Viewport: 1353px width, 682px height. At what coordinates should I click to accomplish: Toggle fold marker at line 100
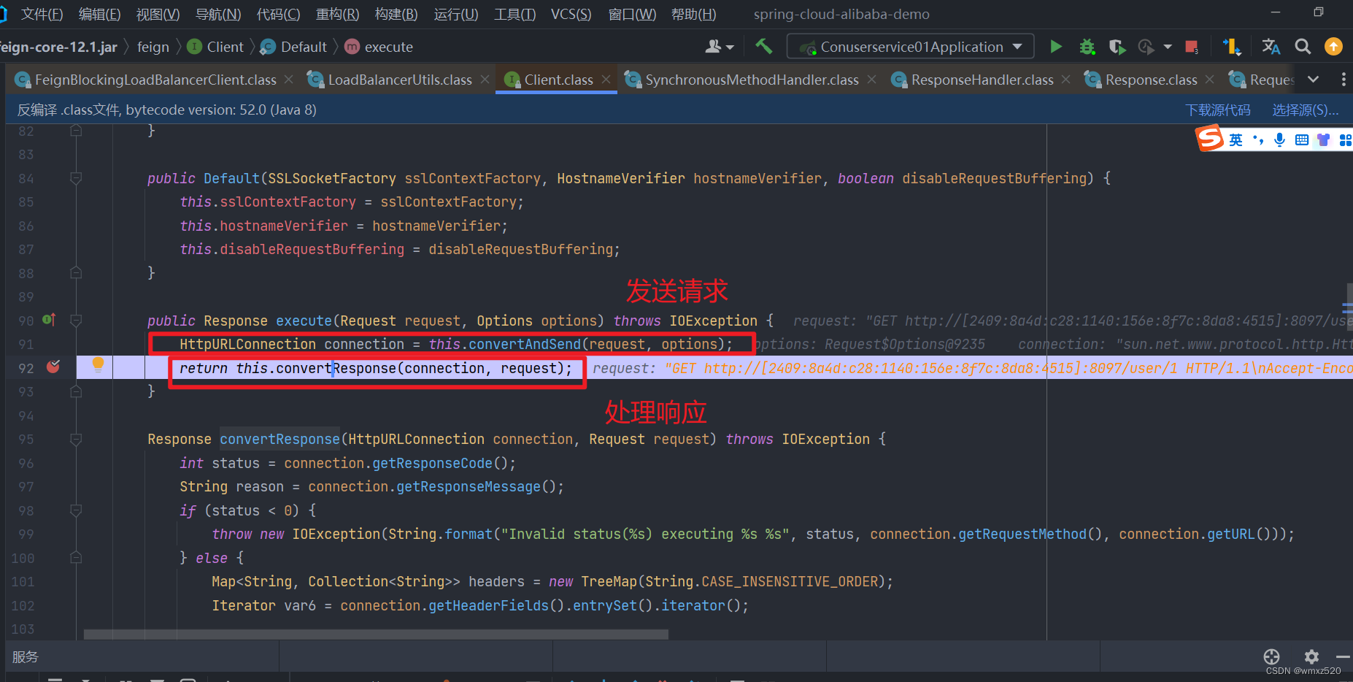pyautogui.click(x=76, y=557)
